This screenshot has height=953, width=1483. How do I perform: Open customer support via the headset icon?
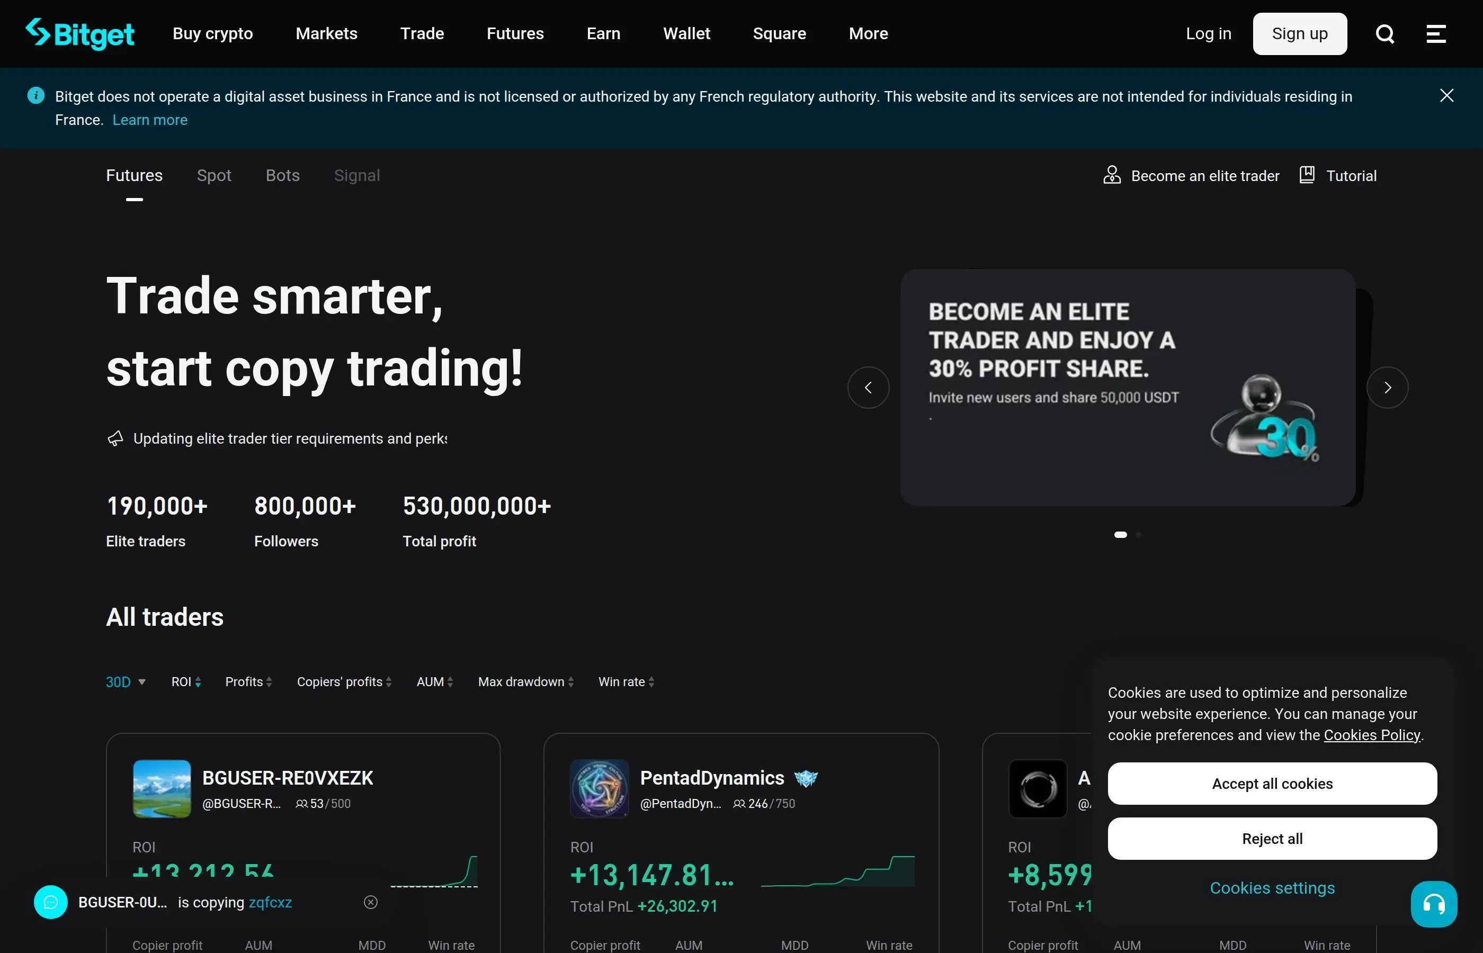click(1434, 903)
